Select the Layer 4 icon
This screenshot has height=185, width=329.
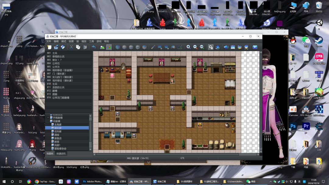[144, 47]
